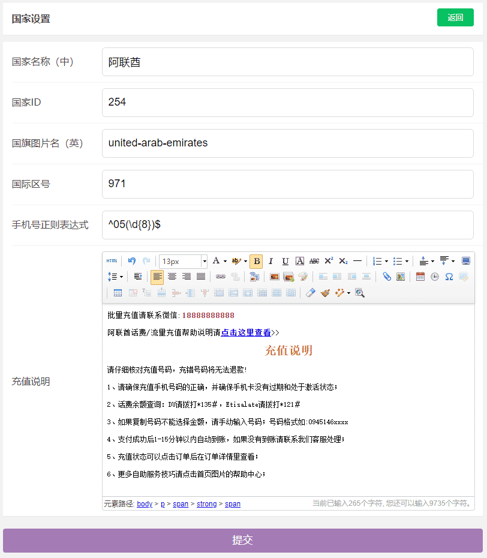Submit the form with 提交 button
This screenshot has height=558, width=487.
(243, 540)
